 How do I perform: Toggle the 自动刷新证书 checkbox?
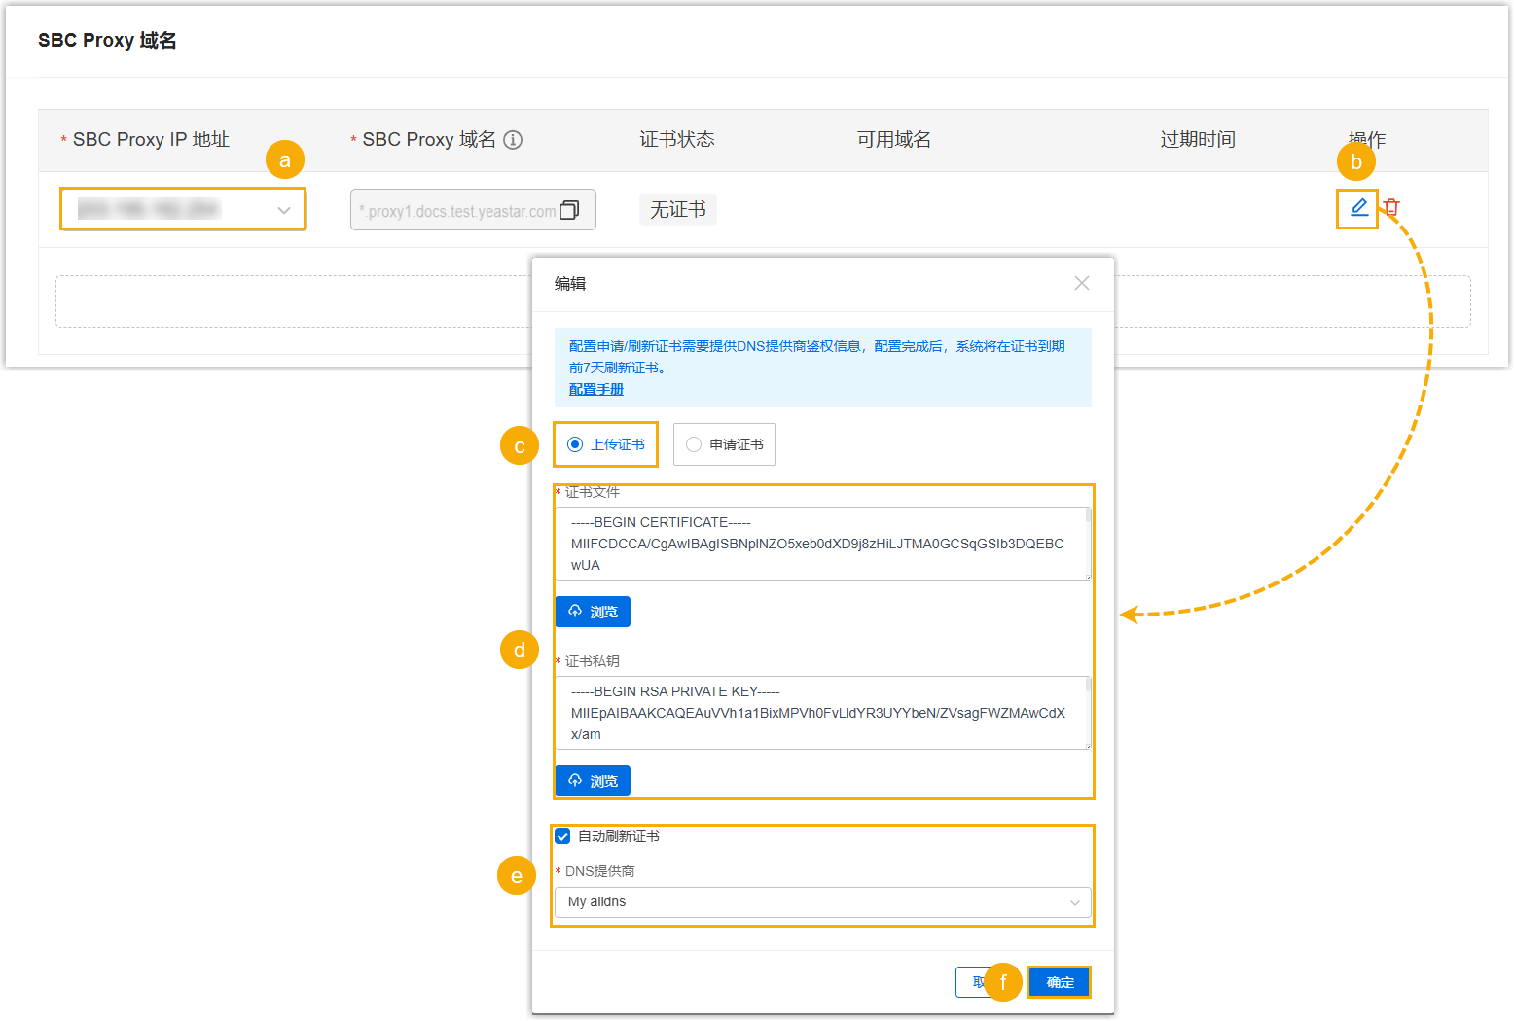562,836
